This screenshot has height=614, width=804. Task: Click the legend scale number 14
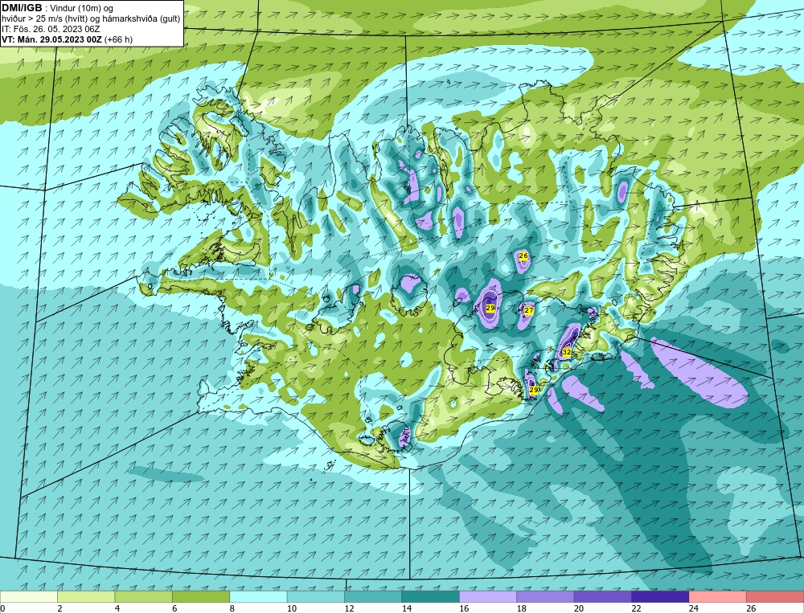pos(406,608)
